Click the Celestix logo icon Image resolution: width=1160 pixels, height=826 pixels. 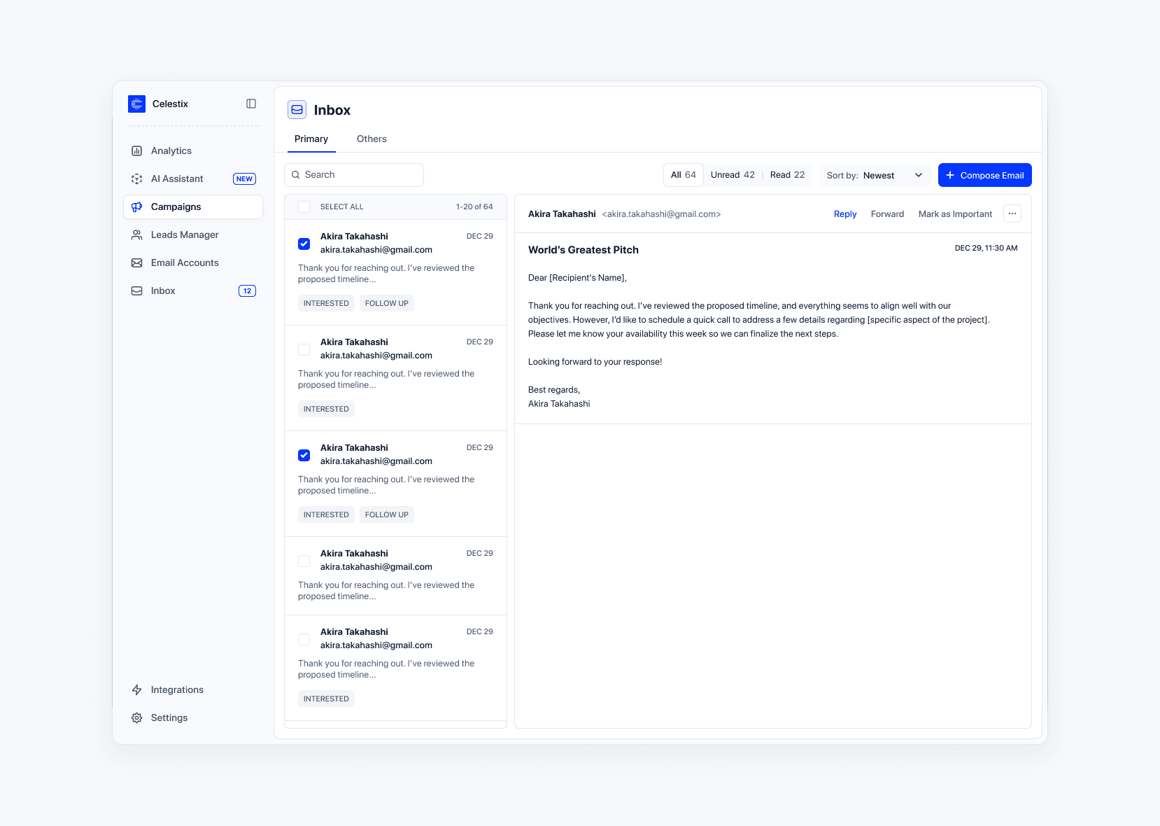136,104
